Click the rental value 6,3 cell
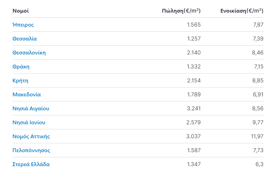 point(259,164)
